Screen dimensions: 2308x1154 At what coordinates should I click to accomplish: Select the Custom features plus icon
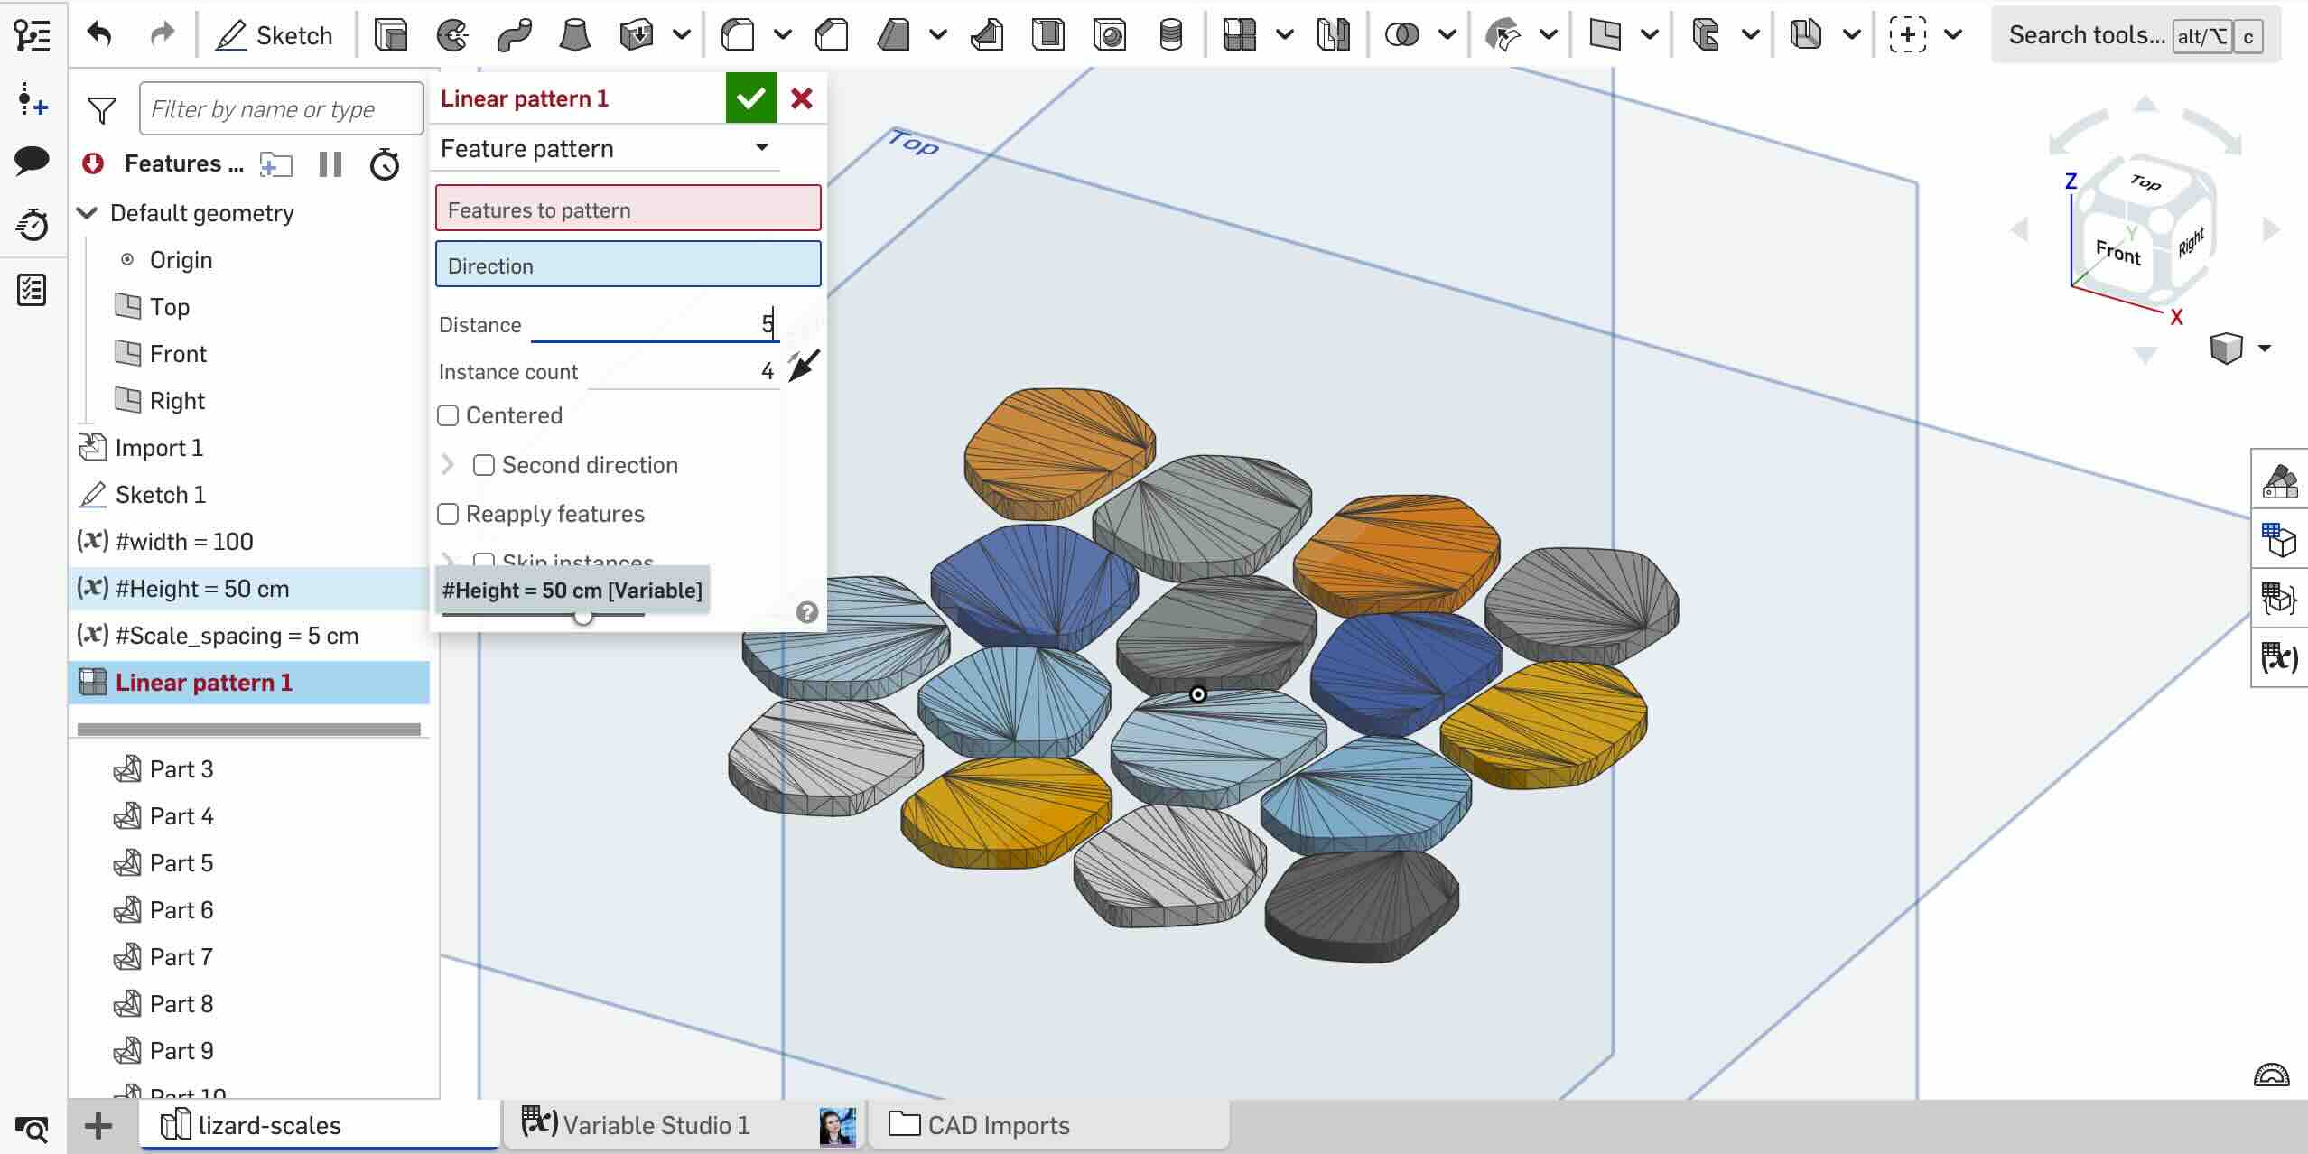pyautogui.click(x=1907, y=35)
